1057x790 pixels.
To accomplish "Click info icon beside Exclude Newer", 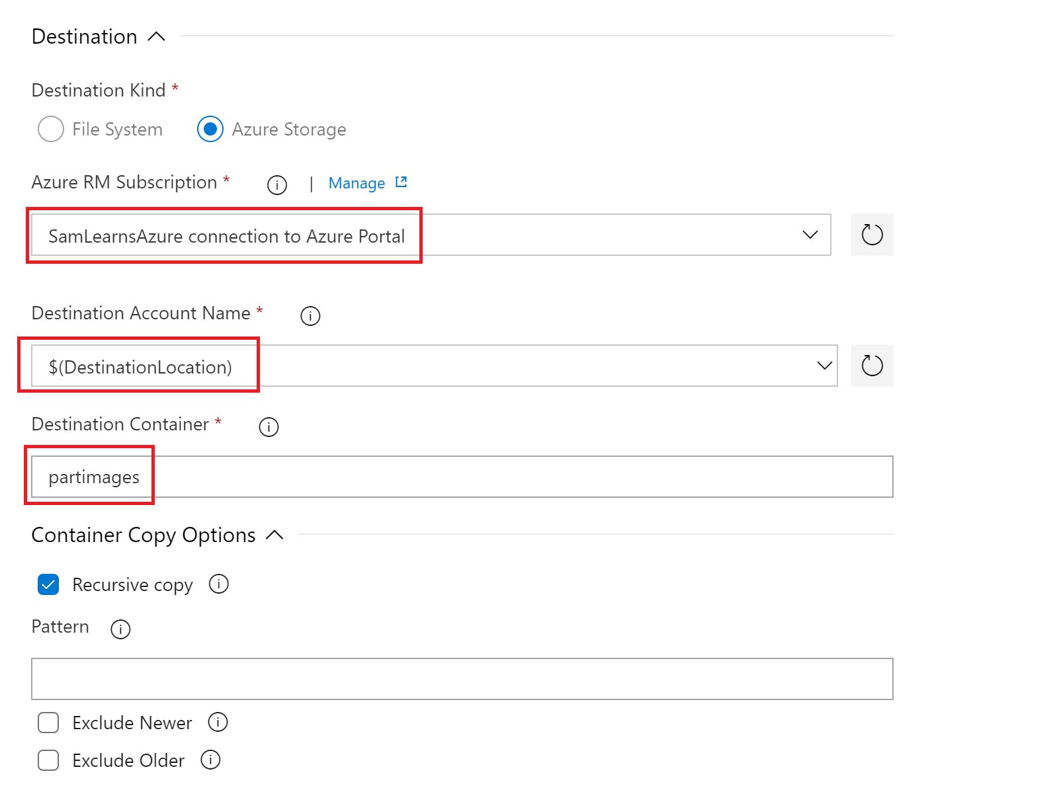I will [218, 723].
